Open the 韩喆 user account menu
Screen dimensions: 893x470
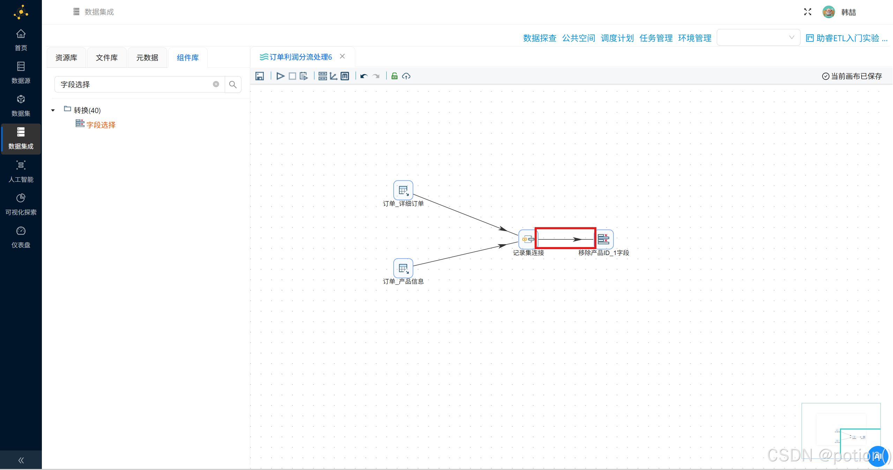pos(848,12)
